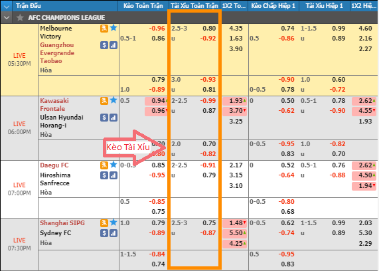Open Daegu FC team name
Viewport: 379px width, 271px height.
[54, 165]
